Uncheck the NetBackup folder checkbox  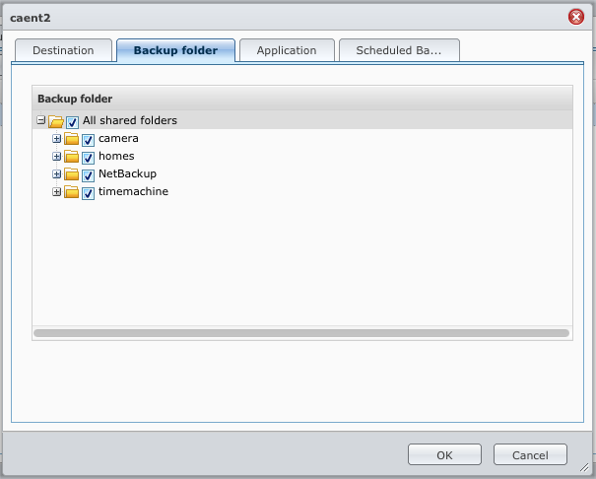point(88,175)
